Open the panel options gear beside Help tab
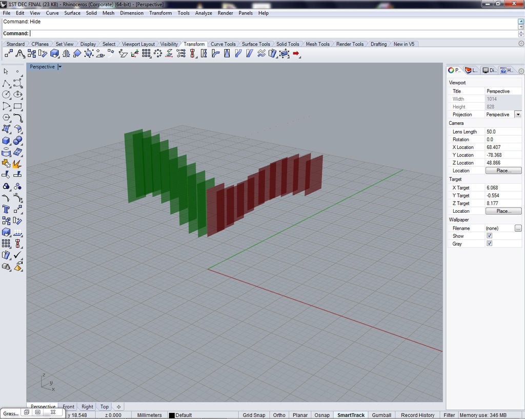This screenshot has height=419, width=525. [x=521, y=71]
